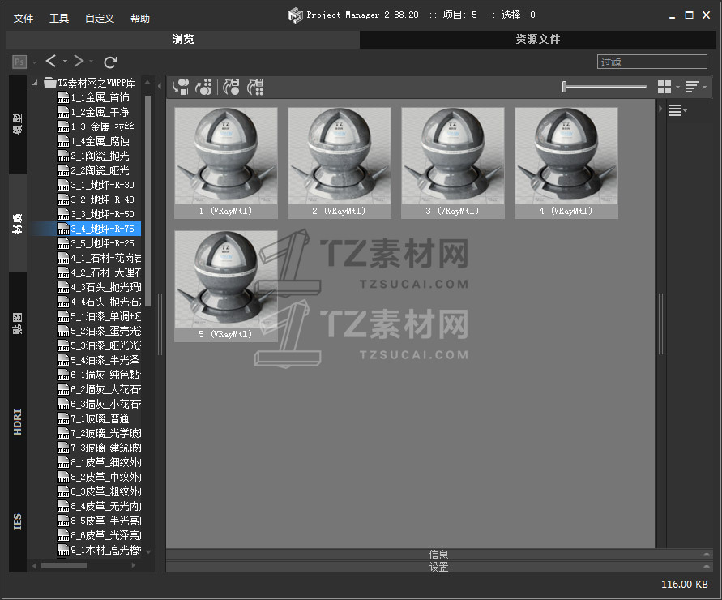This screenshot has width=722, height=600.
Task: Click the save single material to library icon
Action: (232, 87)
